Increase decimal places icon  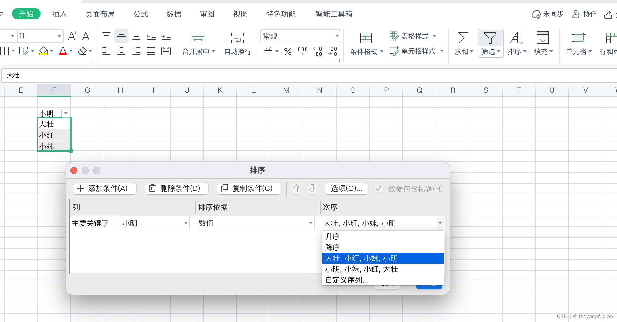[x=318, y=51]
